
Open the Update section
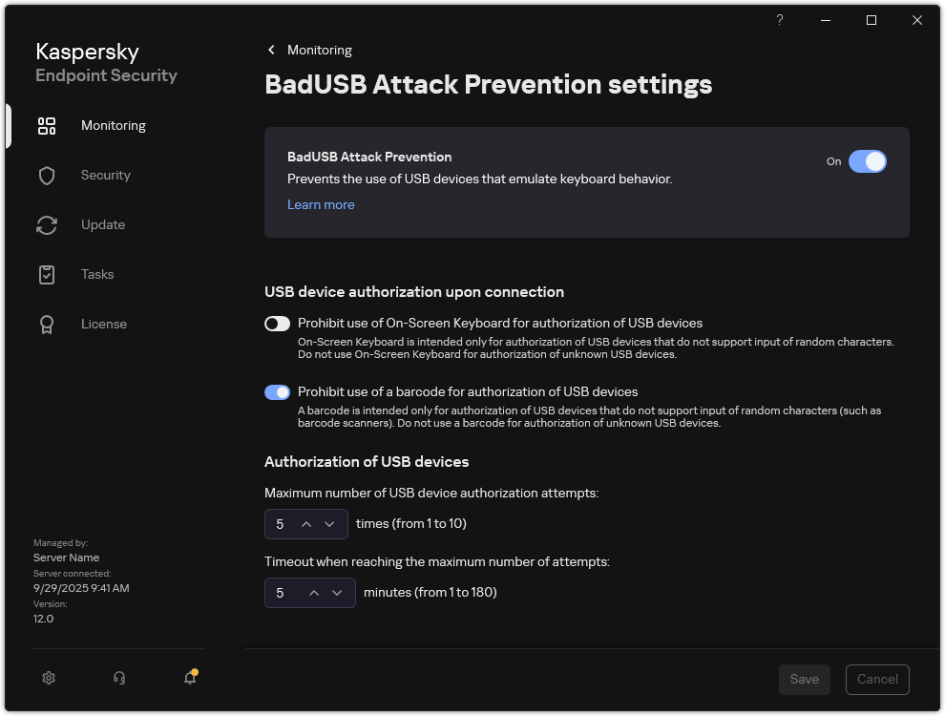click(101, 224)
